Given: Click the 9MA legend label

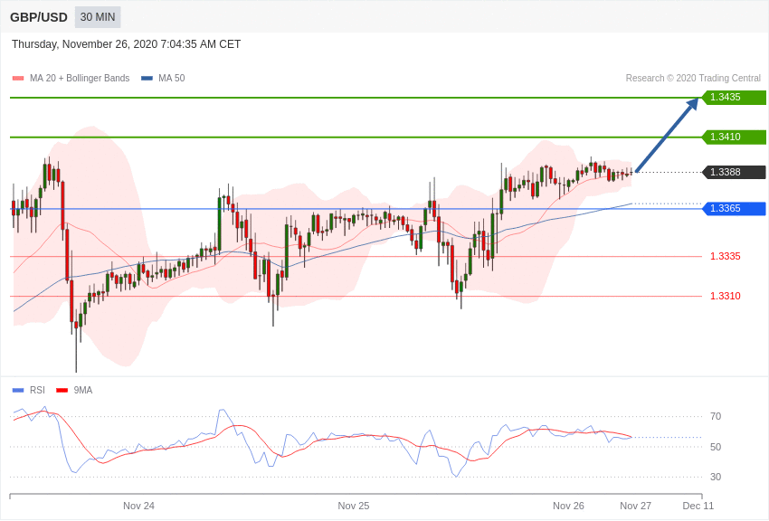Looking at the screenshot, I should [x=83, y=391].
